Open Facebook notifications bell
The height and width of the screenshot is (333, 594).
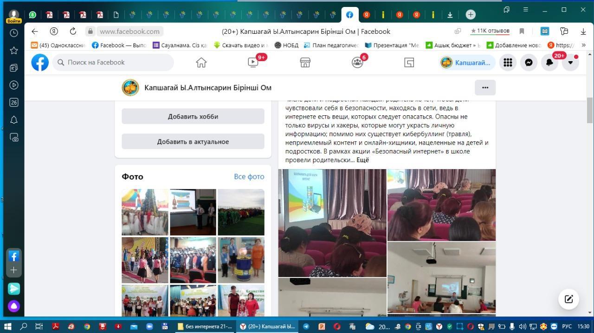click(x=549, y=63)
